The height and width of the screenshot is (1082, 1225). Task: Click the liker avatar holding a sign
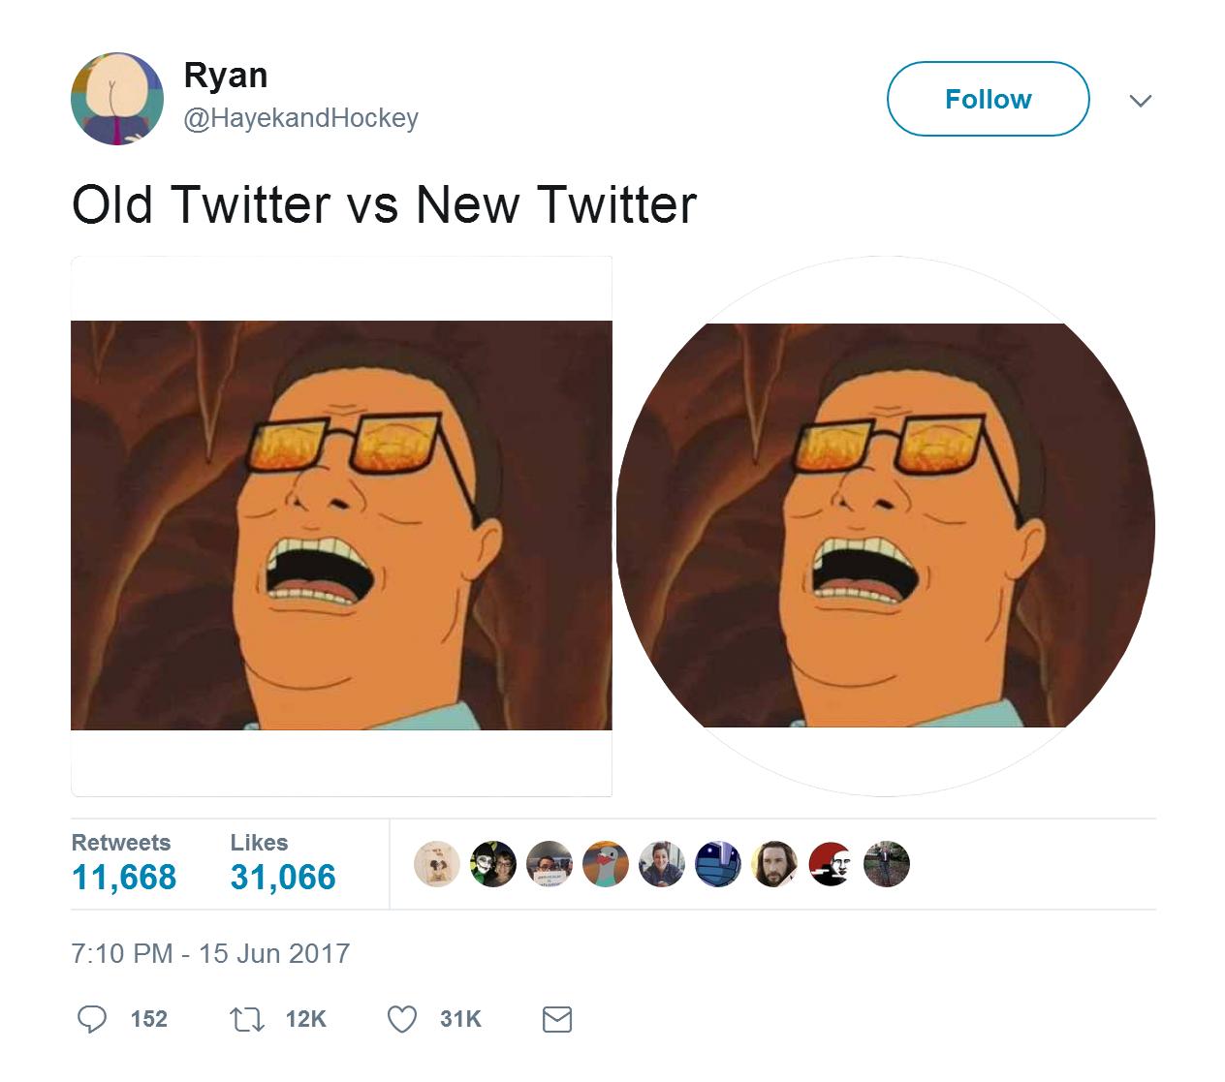point(550,864)
